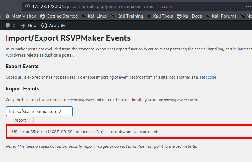Open the Kali Forums bookmark

pos(221,16)
